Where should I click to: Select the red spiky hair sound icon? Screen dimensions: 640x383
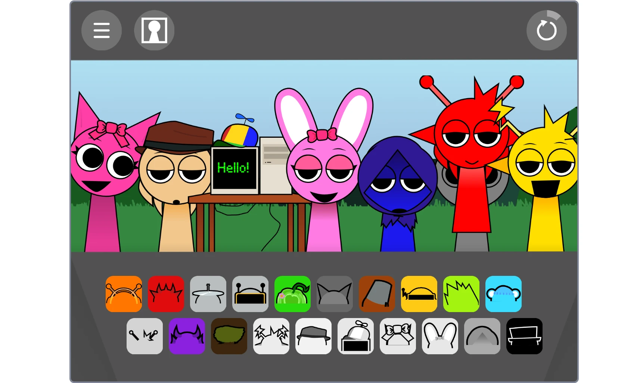point(166,294)
